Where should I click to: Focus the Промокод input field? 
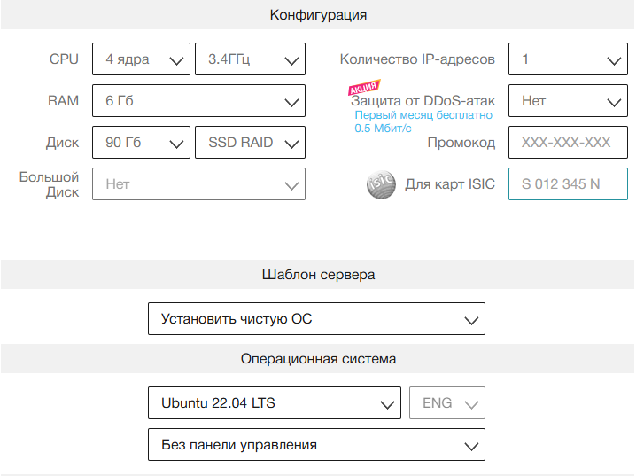(x=568, y=143)
